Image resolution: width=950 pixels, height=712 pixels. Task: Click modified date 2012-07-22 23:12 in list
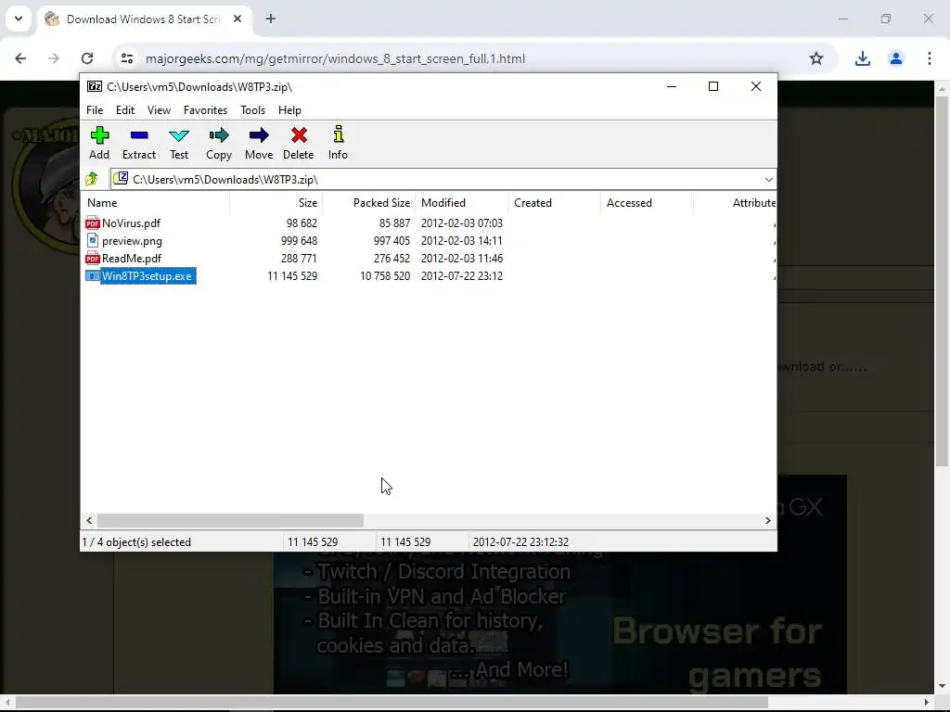(462, 276)
